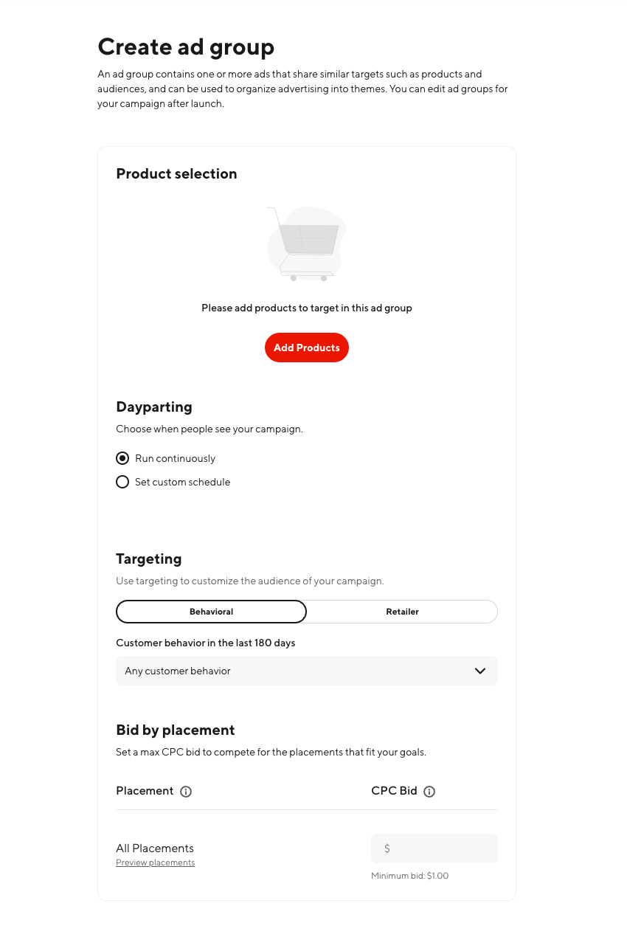Screen dimensions: 627x937
Task: Click the chevron on the customer behavior dropdown
Action: click(x=480, y=671)
